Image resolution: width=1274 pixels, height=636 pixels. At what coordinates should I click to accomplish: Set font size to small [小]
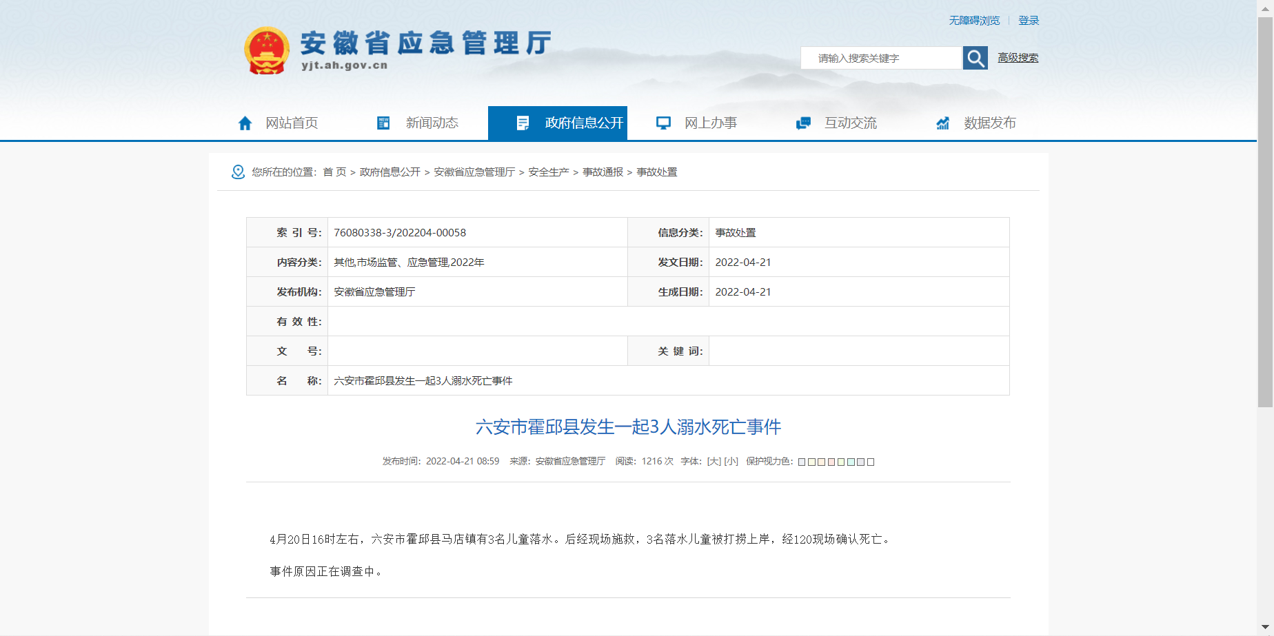pos(731,462)
